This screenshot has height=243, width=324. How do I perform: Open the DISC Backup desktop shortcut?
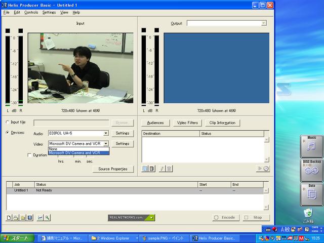(x=311, y=170)
